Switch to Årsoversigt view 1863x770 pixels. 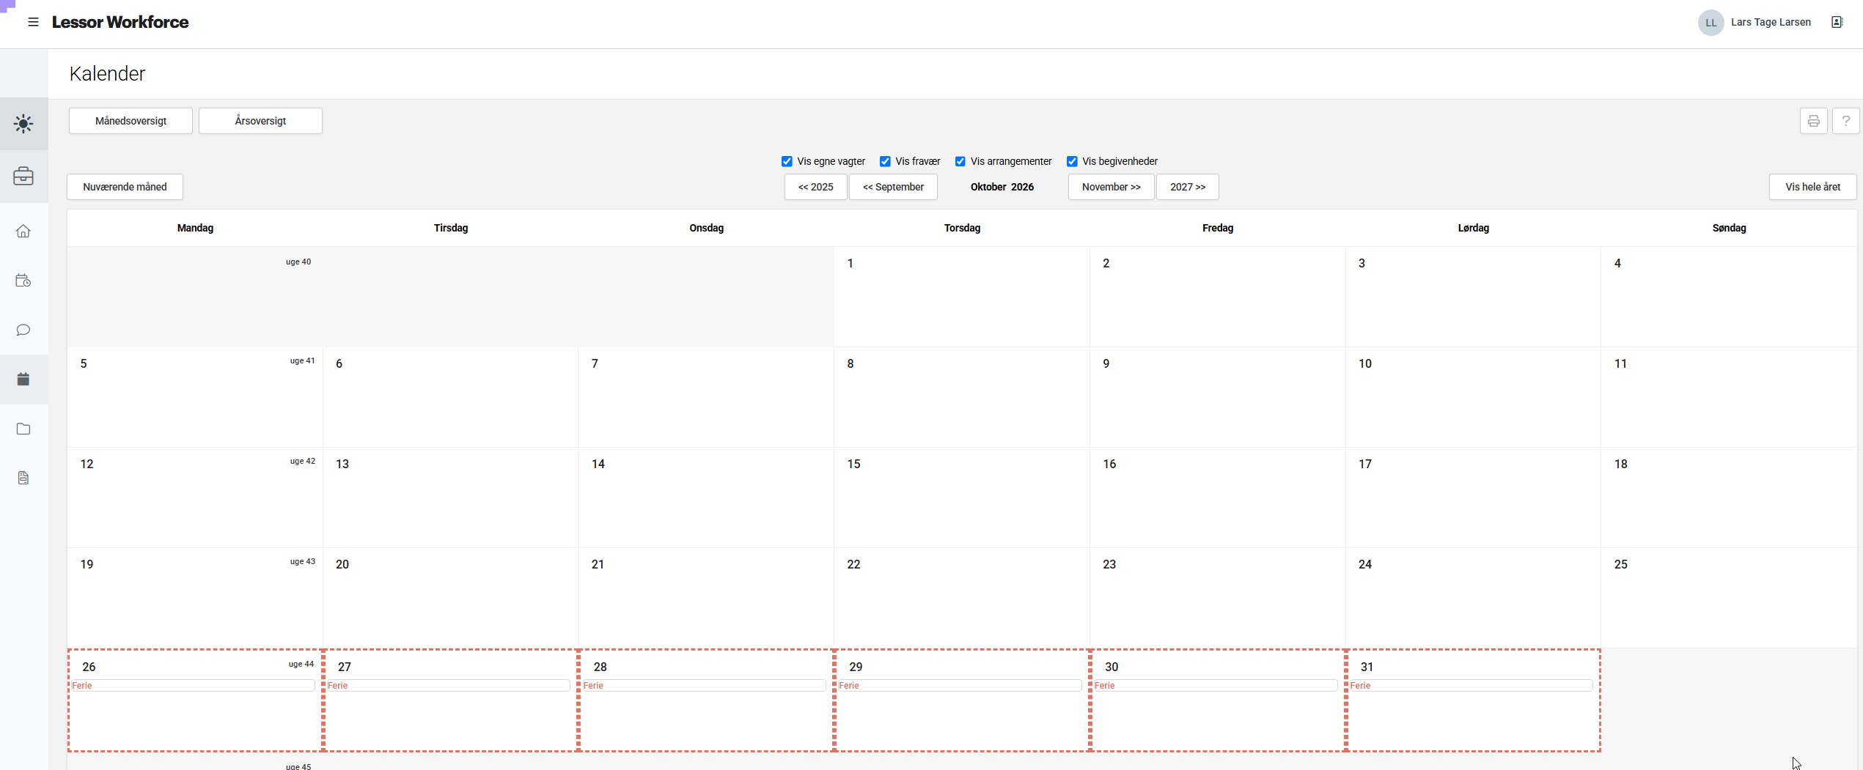pyautogui.click(x=260, y=121)
